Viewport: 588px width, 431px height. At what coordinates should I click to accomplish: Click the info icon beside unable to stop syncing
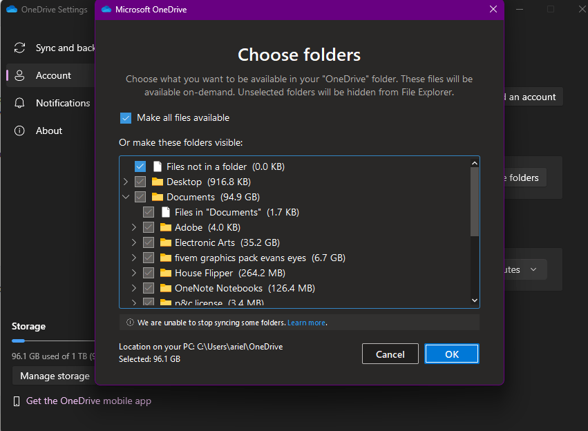130,323
